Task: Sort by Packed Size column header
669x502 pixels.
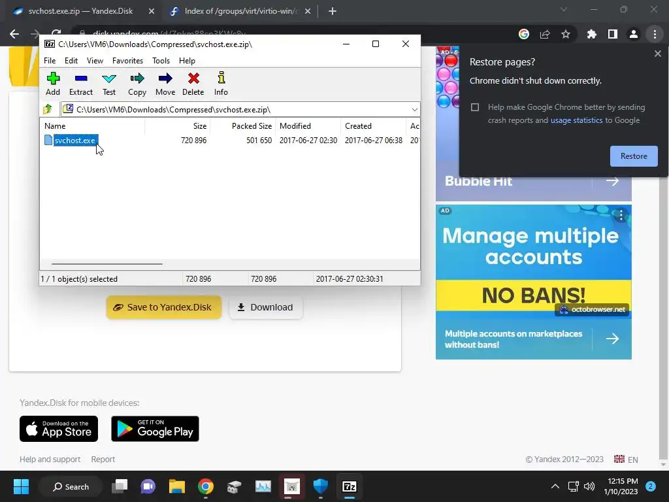Action: click(243, 126)
